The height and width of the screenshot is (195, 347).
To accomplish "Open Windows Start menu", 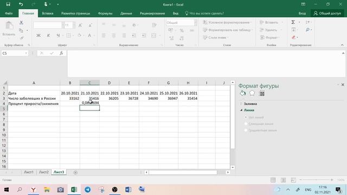I will coord(7,190).
